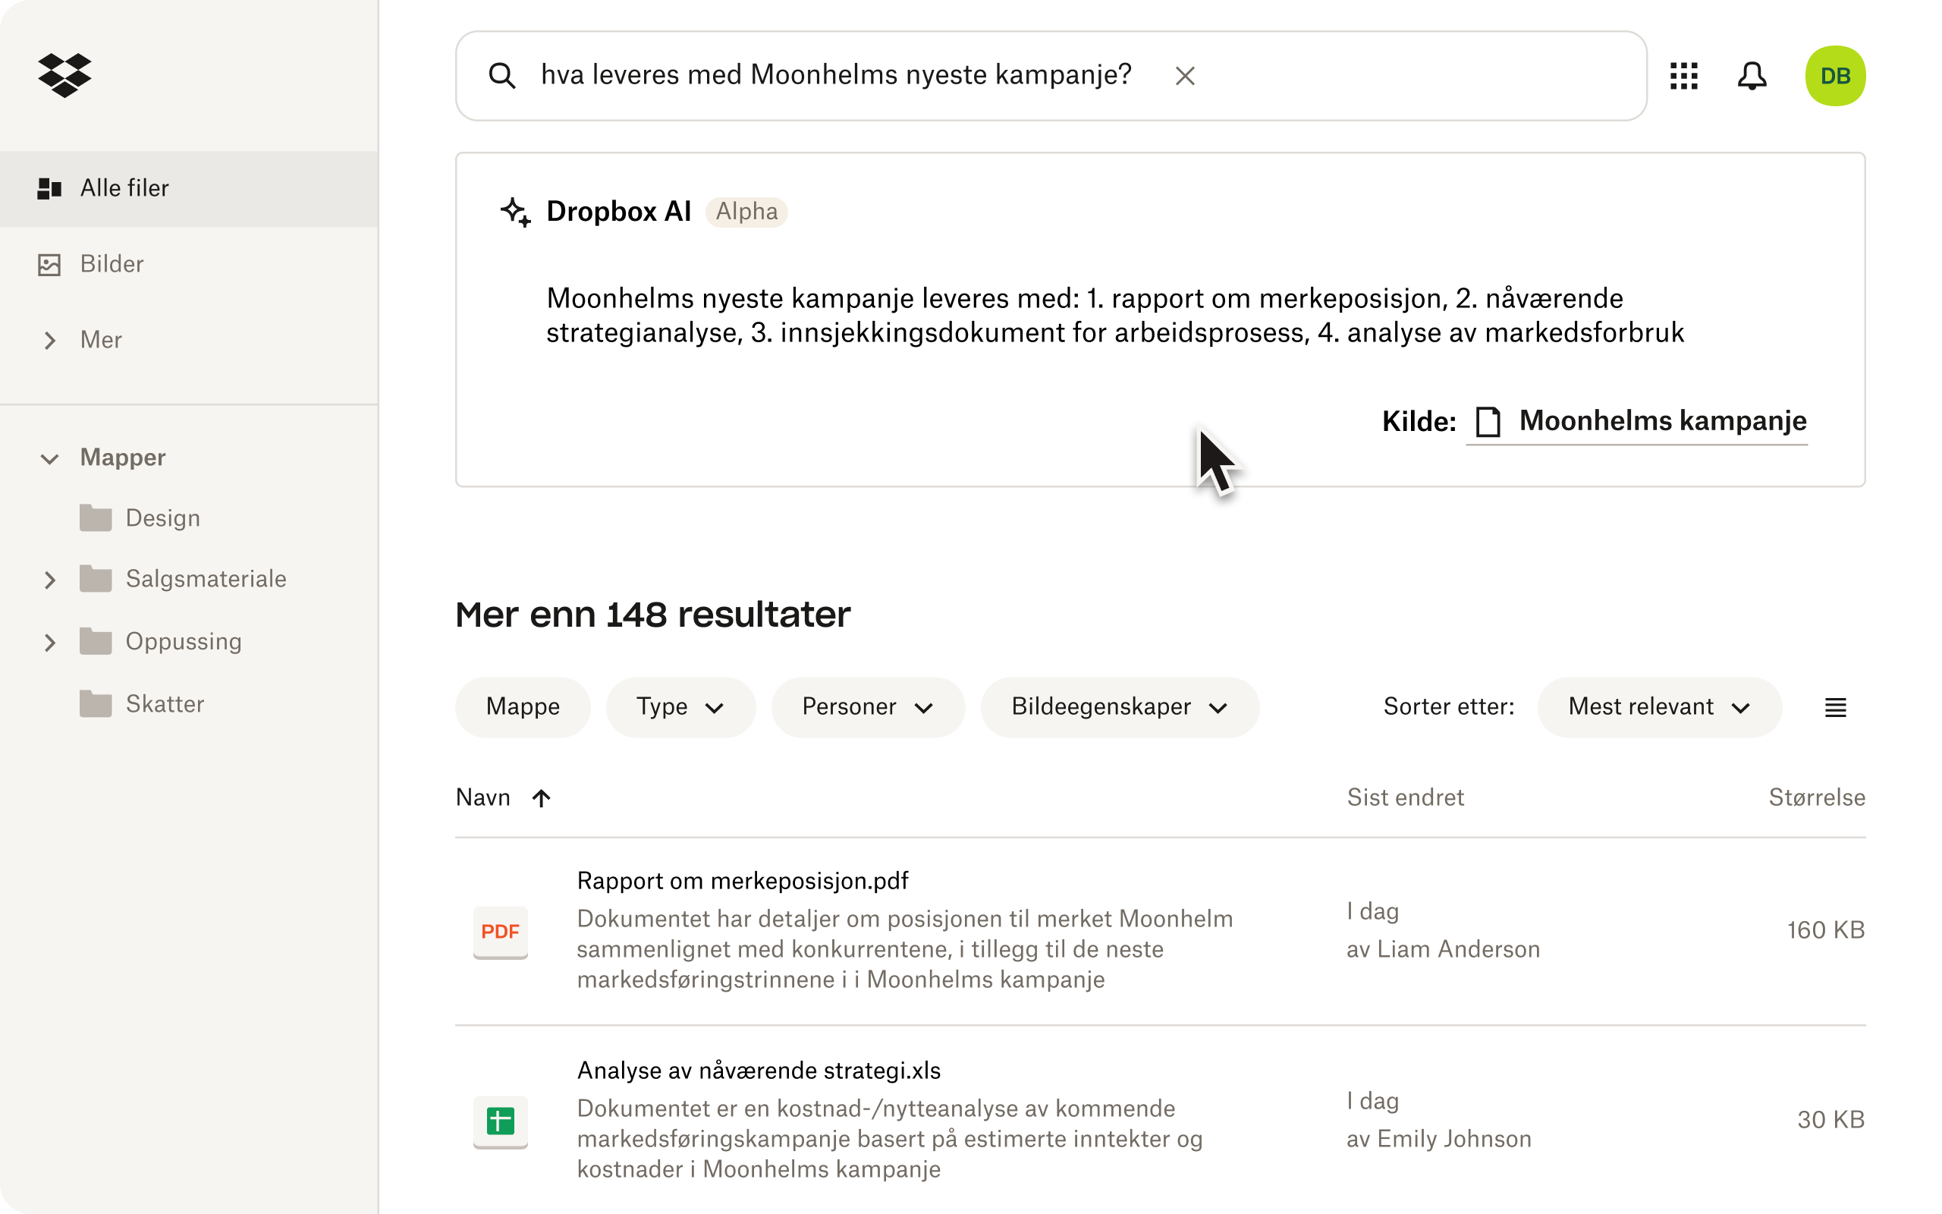The image size is (1942, 1214).
Task: Sort by Navn column header
Action: click(x=483, y=797)
